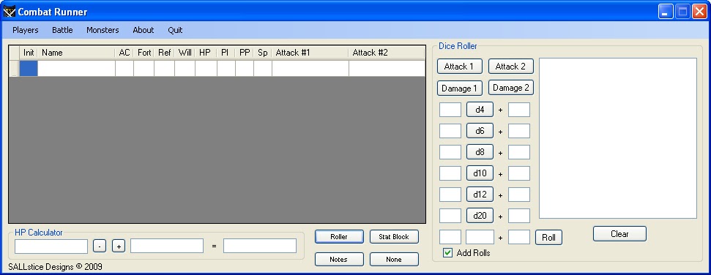Minimize the Combat Runner window

click(x=666, y=11)
